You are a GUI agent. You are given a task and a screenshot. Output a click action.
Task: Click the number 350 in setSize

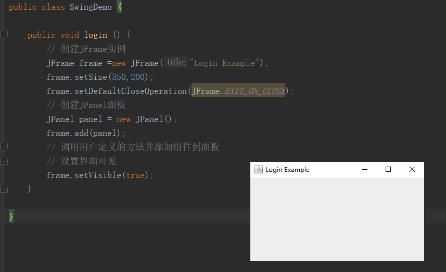[119, 77]
